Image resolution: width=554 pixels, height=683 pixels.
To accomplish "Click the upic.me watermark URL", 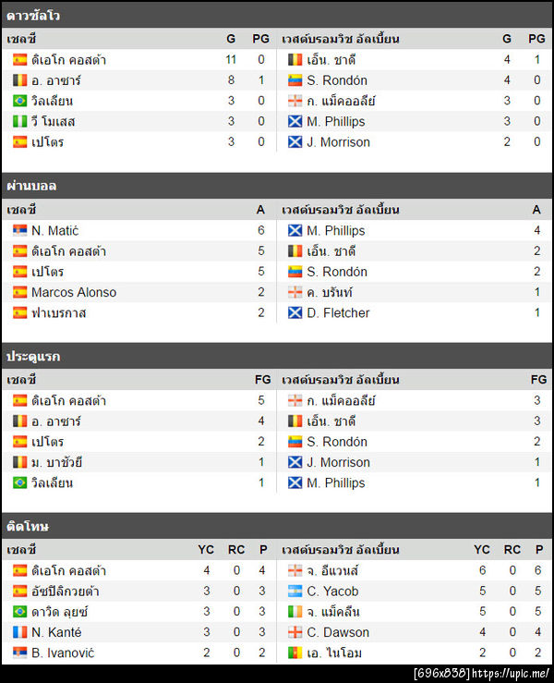I will point(512,673).
